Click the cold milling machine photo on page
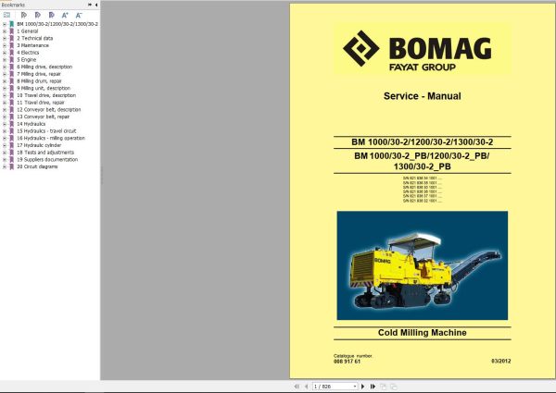This screenshot has height=393, width=556. 423,265
